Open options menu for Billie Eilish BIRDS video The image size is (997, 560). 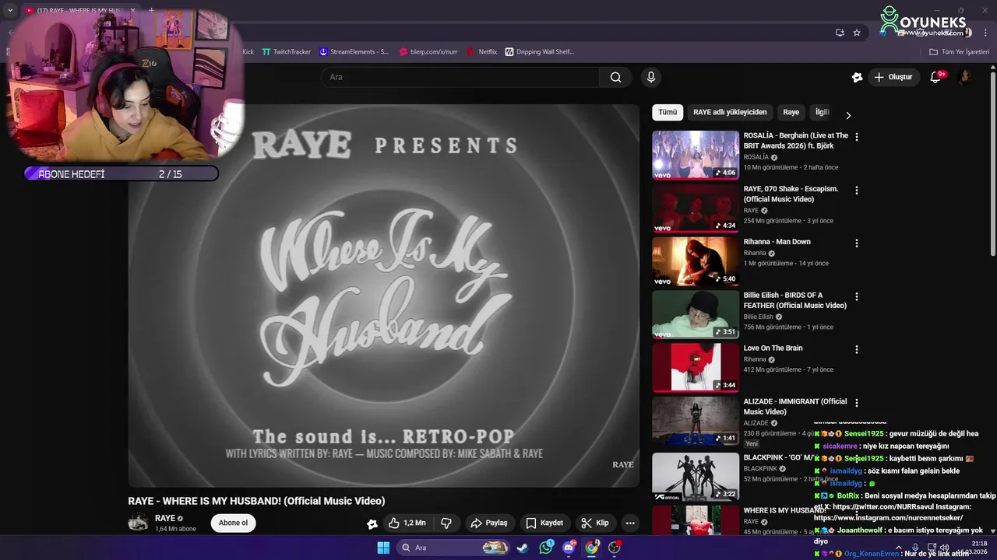[x=857, y=296]
